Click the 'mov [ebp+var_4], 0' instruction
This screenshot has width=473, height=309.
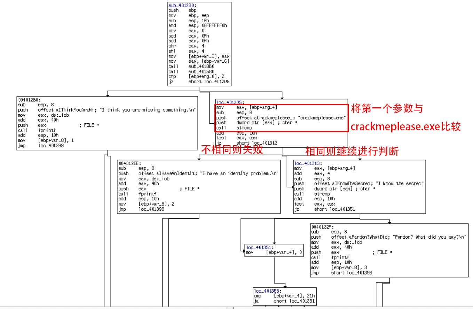pos(274,252)
